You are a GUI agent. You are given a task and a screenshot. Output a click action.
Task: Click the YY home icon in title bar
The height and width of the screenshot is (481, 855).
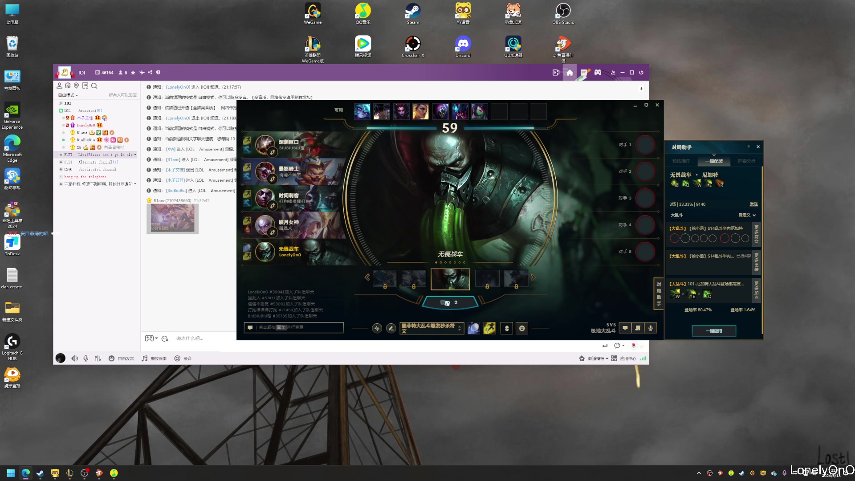(x=570, y=73)
